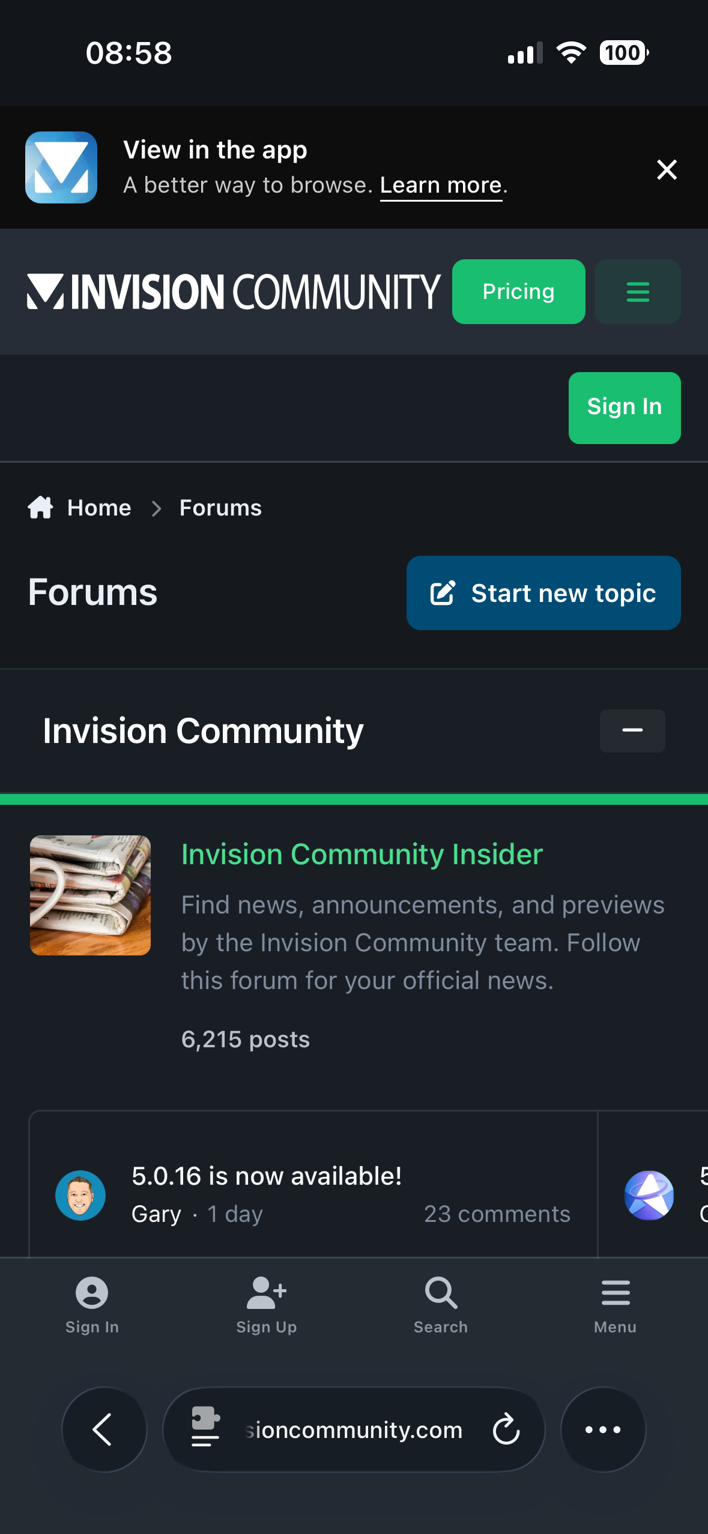The image size is (708, 1534).
Task: Open the browser more options button
Action: (x=603, y=1429)
